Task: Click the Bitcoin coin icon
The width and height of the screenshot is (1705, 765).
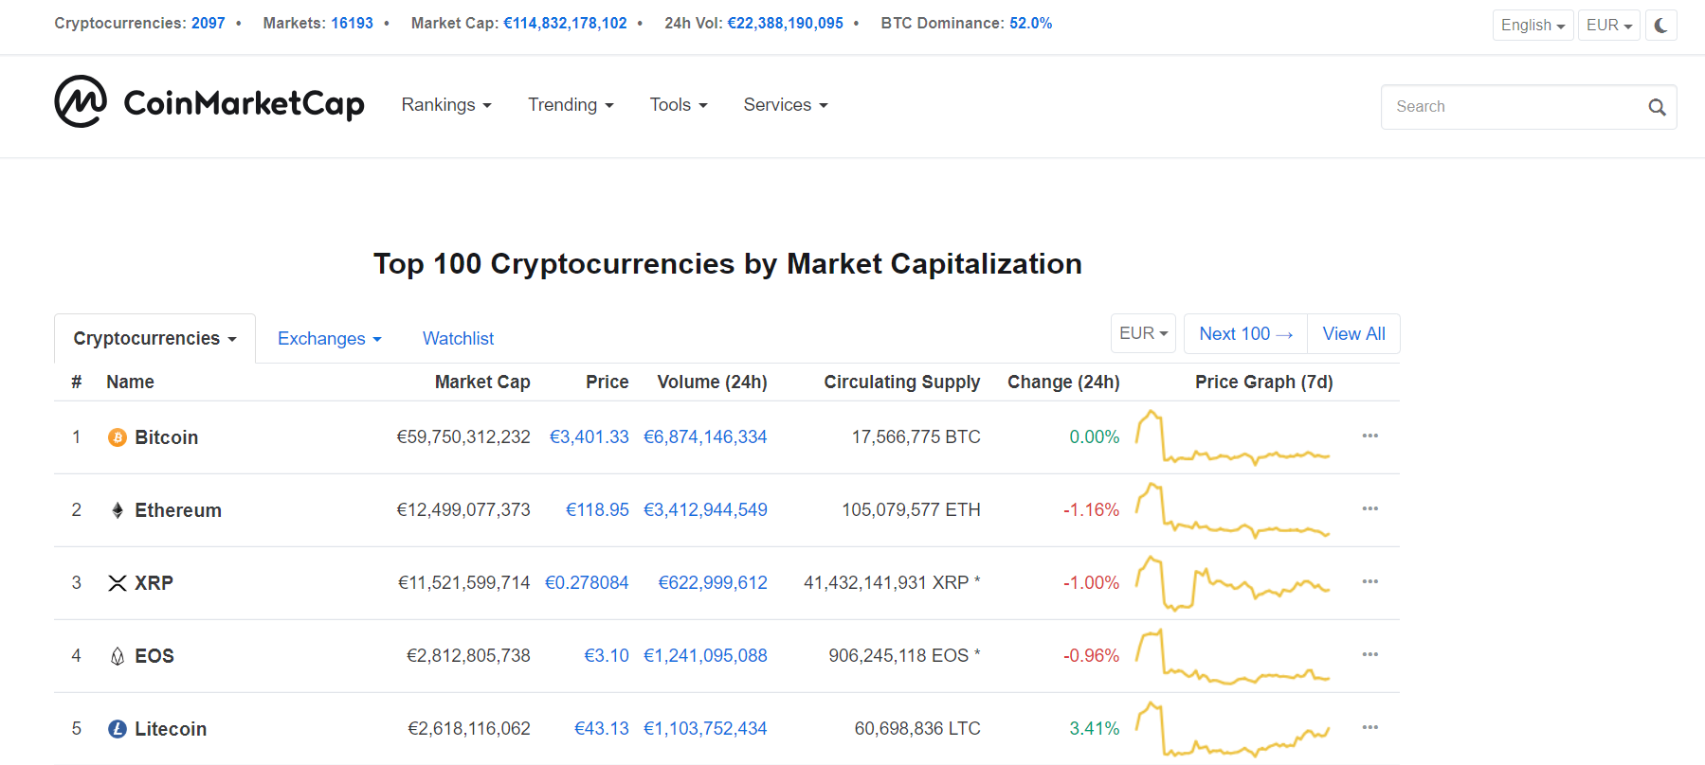Action: [118, 437]
